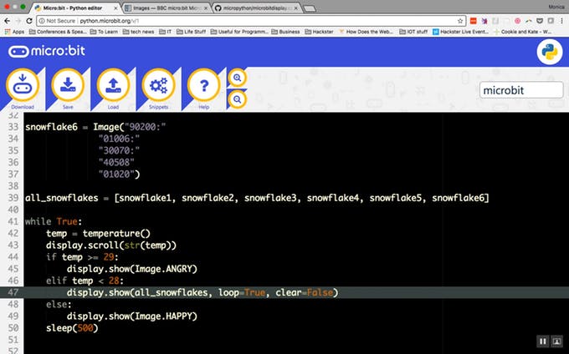Click the 'all_snowflakes' list assignment line
The height and width of the screenshot is (354, 569).
[x=257, y=198]
